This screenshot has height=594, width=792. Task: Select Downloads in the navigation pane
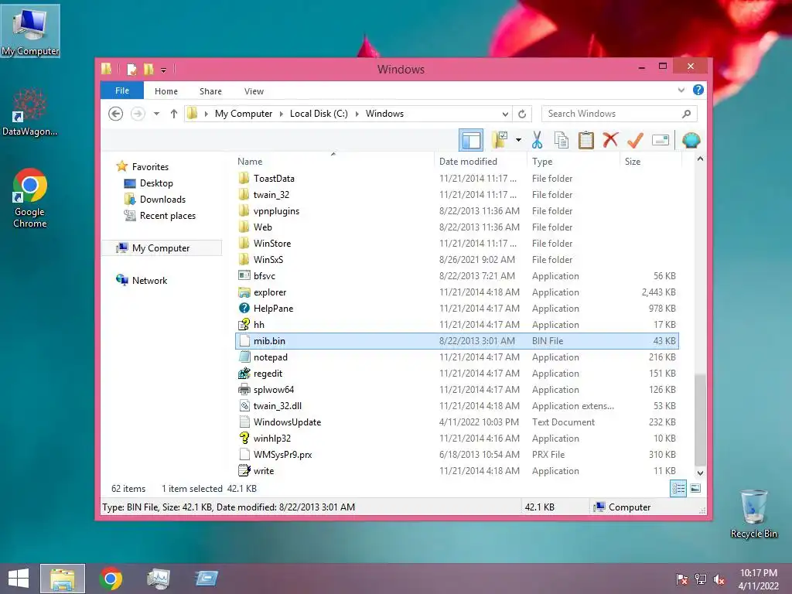point(162,199)
